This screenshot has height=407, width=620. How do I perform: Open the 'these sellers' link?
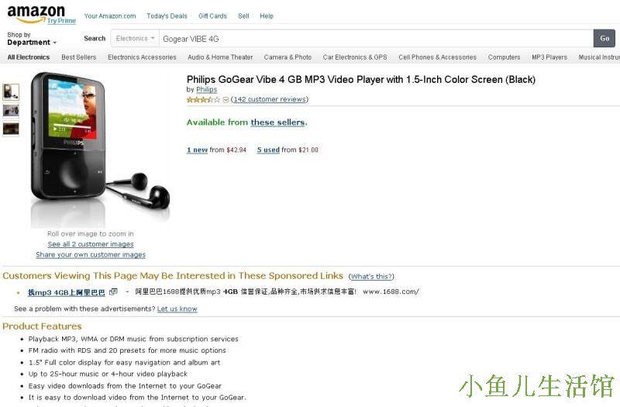pos(278,122)
